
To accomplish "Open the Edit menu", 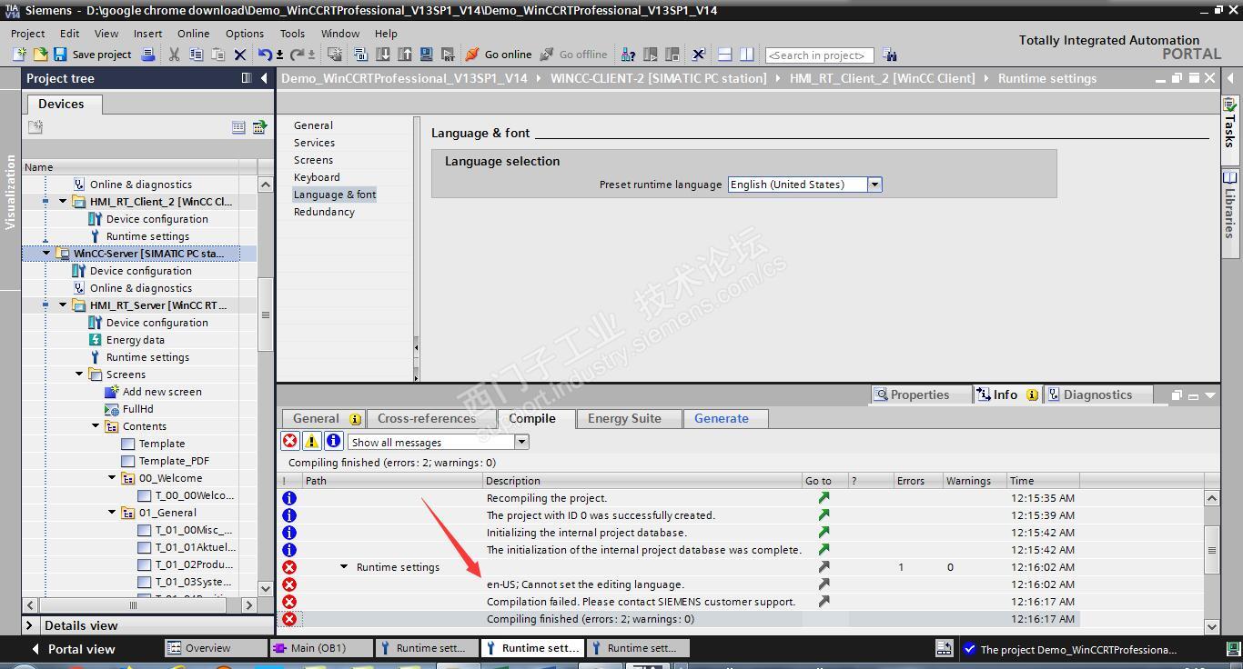I will [x=69, y=34].
